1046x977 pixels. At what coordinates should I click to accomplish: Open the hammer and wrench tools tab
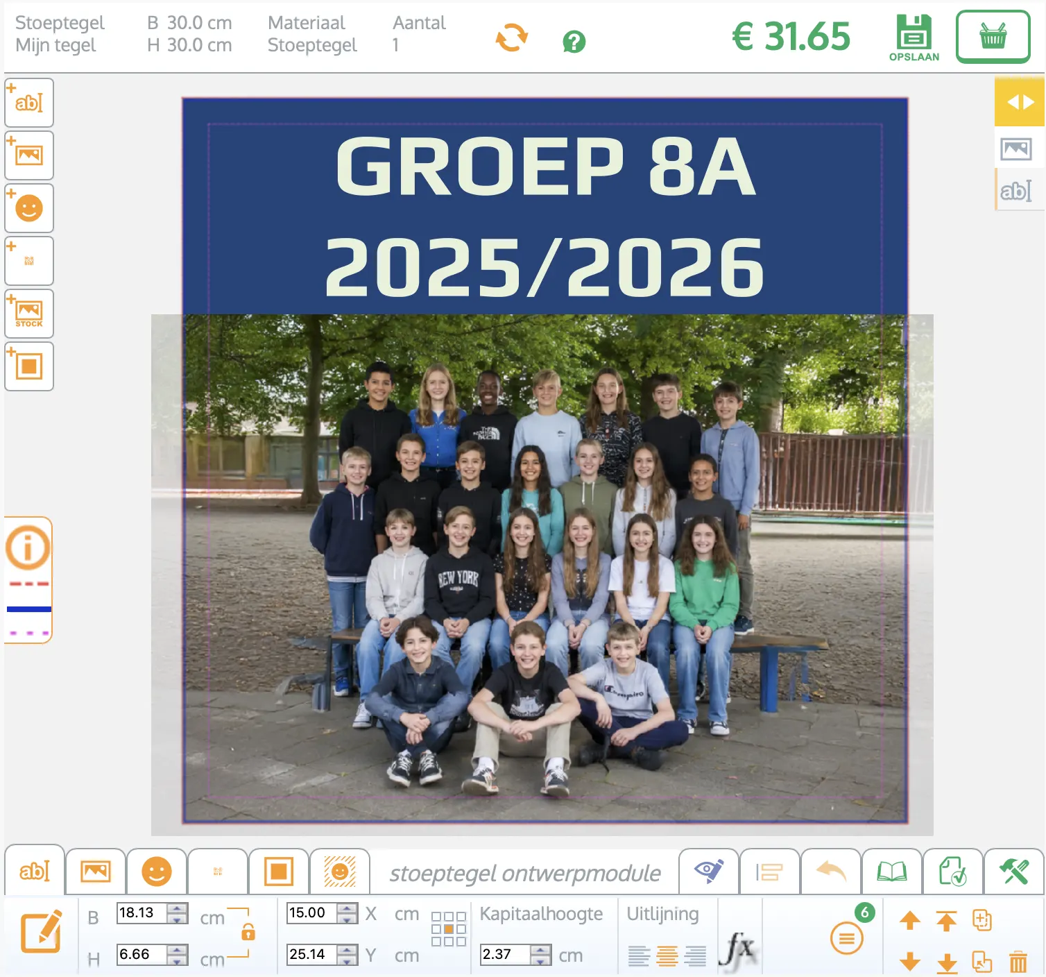(1014, 872)
